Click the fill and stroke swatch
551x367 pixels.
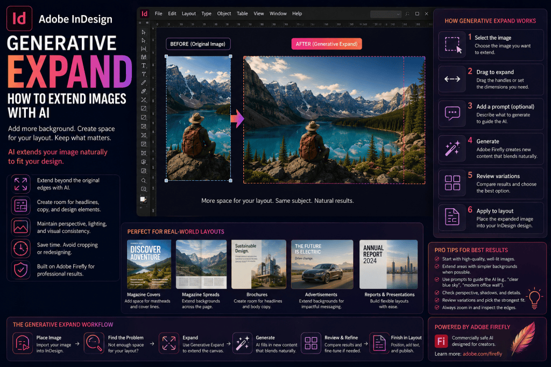tap(143, 200)
